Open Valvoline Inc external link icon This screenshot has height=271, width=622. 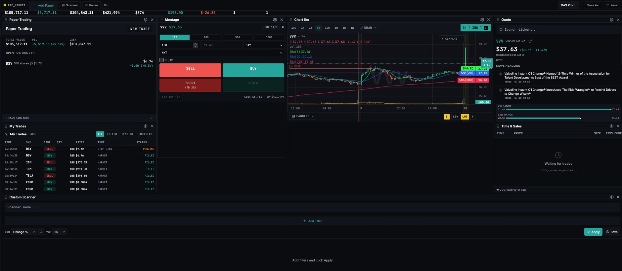[530, 41]
